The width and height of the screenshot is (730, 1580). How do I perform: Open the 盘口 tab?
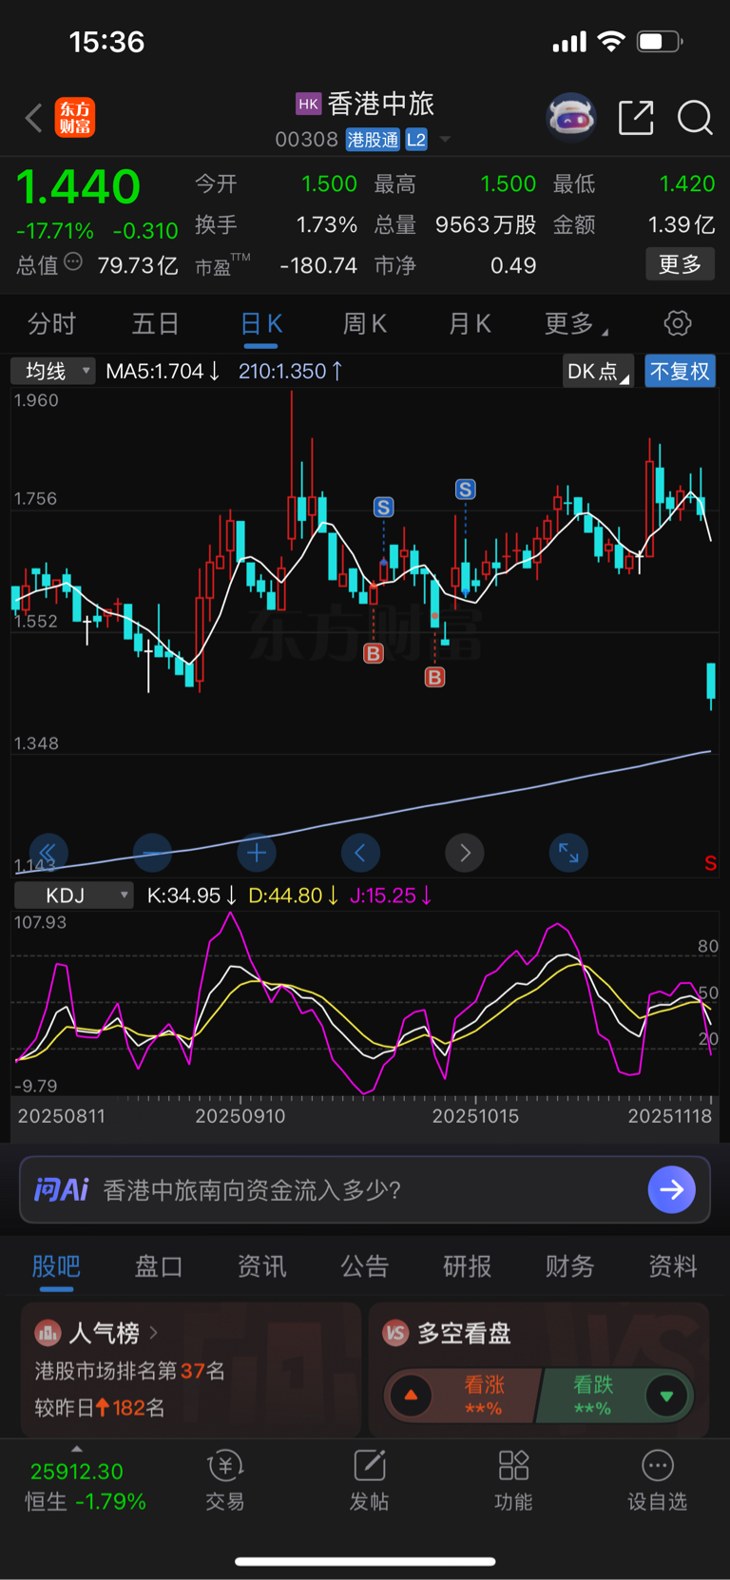(x=159, y=1266)
